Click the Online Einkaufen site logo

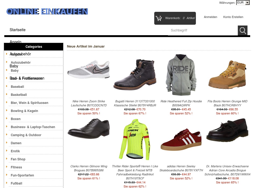click(x=47, y=12)
